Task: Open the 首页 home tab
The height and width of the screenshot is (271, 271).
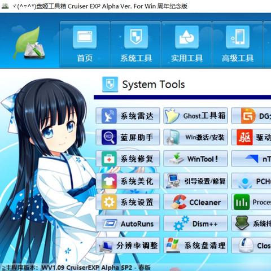Action: pyautogui.click(x=85, y=45)
